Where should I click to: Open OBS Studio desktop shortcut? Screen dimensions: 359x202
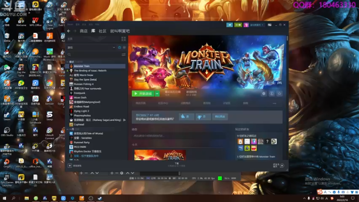coord(7,132)
